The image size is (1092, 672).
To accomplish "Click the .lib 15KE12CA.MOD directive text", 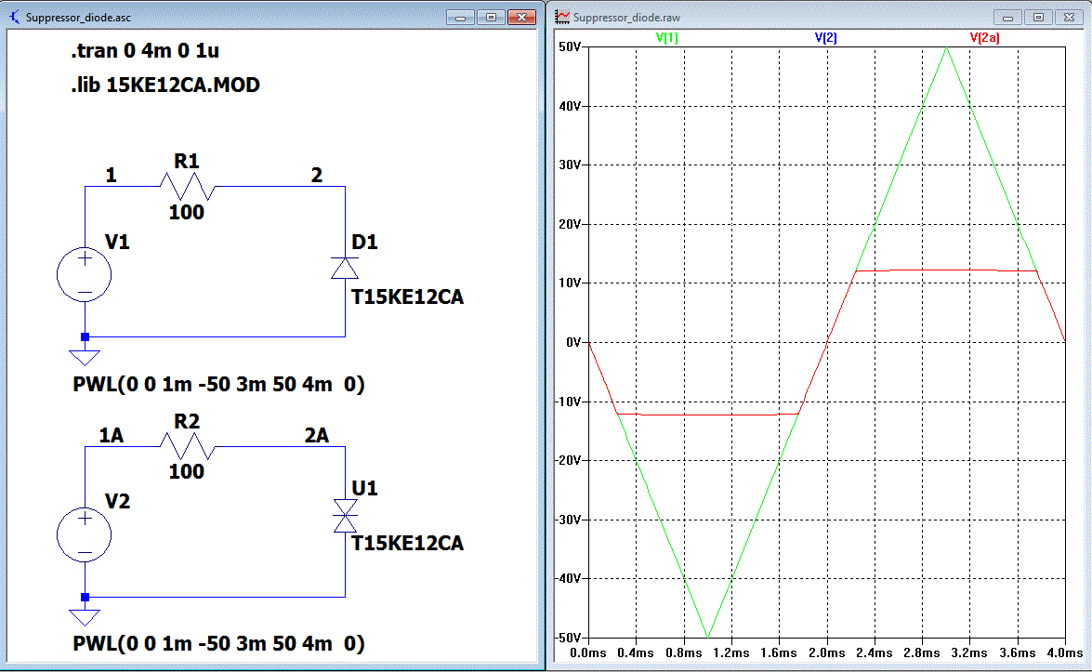I will [x=165, y=85].
